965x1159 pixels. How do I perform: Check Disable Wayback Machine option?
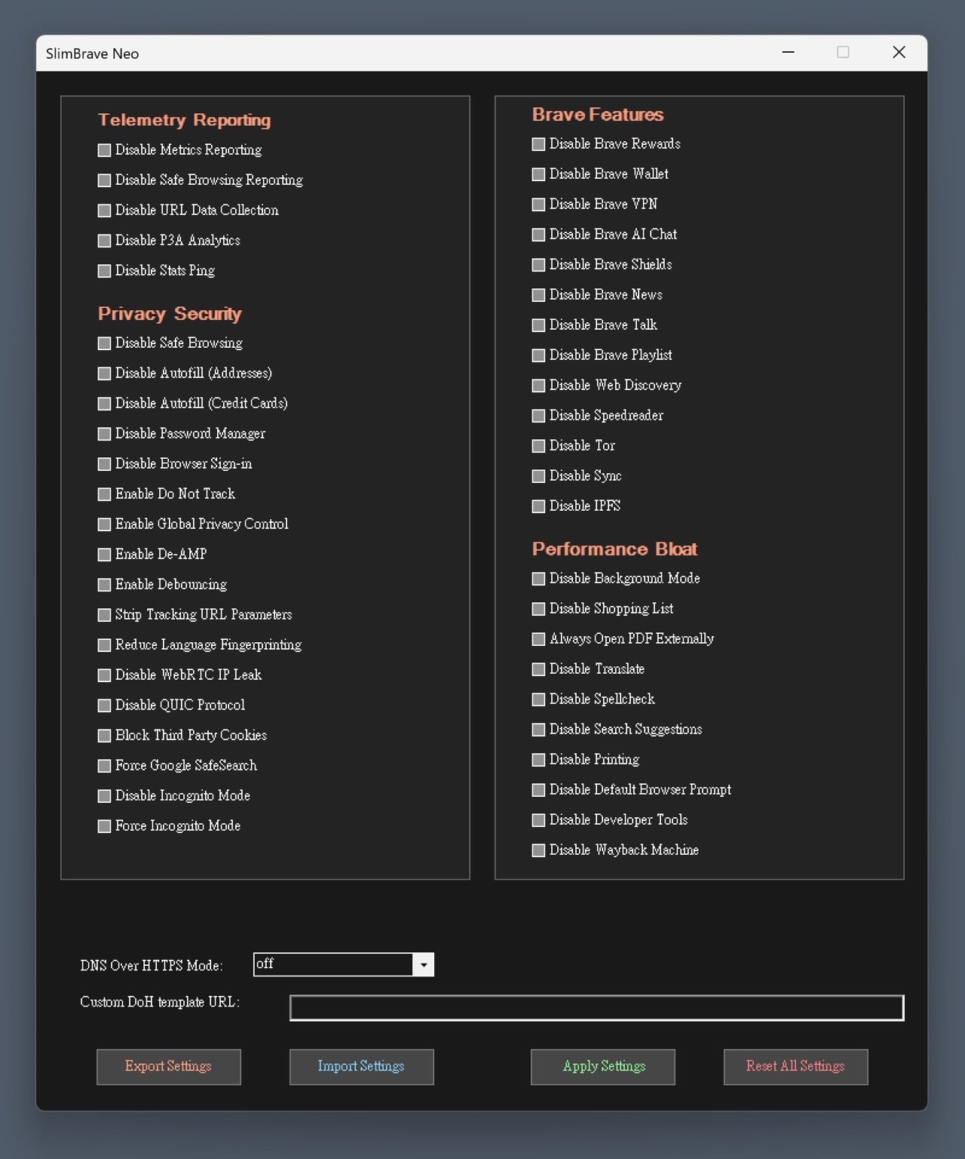[x=538, y=850]
